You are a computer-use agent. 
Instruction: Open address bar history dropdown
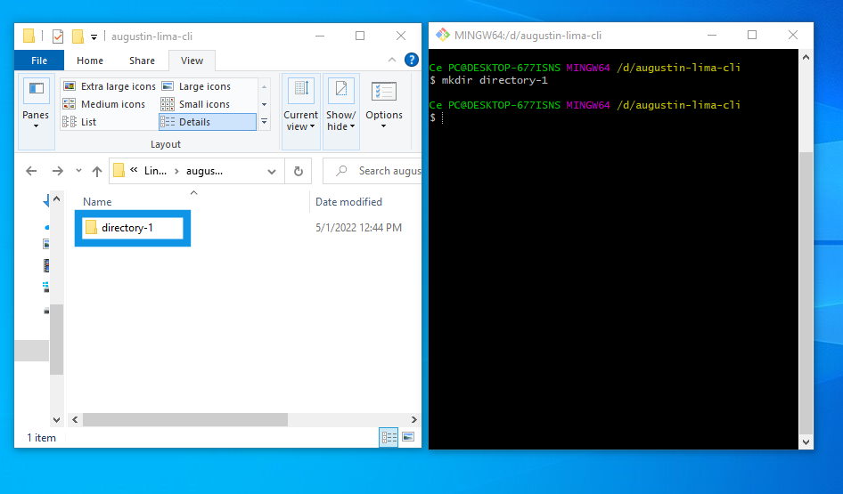[x=272, y=171]
